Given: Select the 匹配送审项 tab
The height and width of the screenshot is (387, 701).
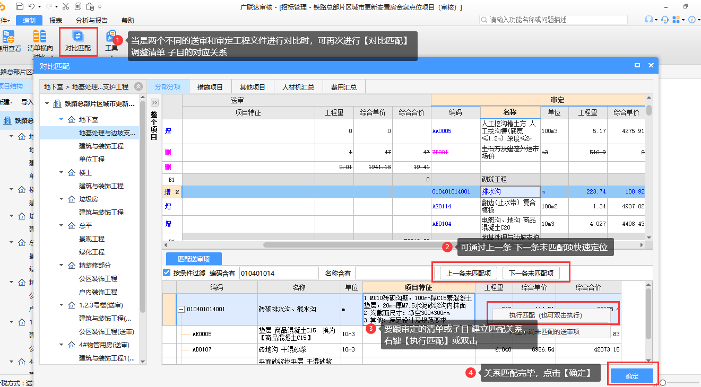Looking at the screenshot, I should 194,259.
